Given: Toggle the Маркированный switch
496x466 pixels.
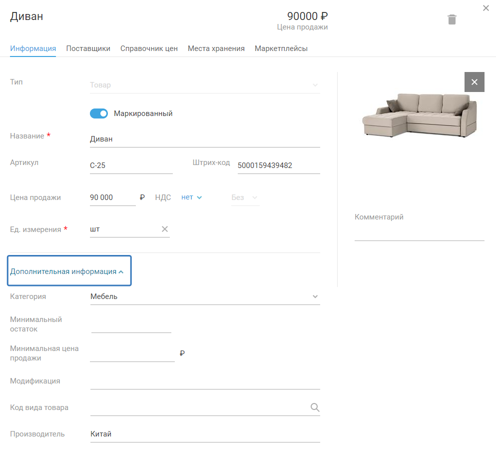Looking at the screenshot, I should [99, 113].
